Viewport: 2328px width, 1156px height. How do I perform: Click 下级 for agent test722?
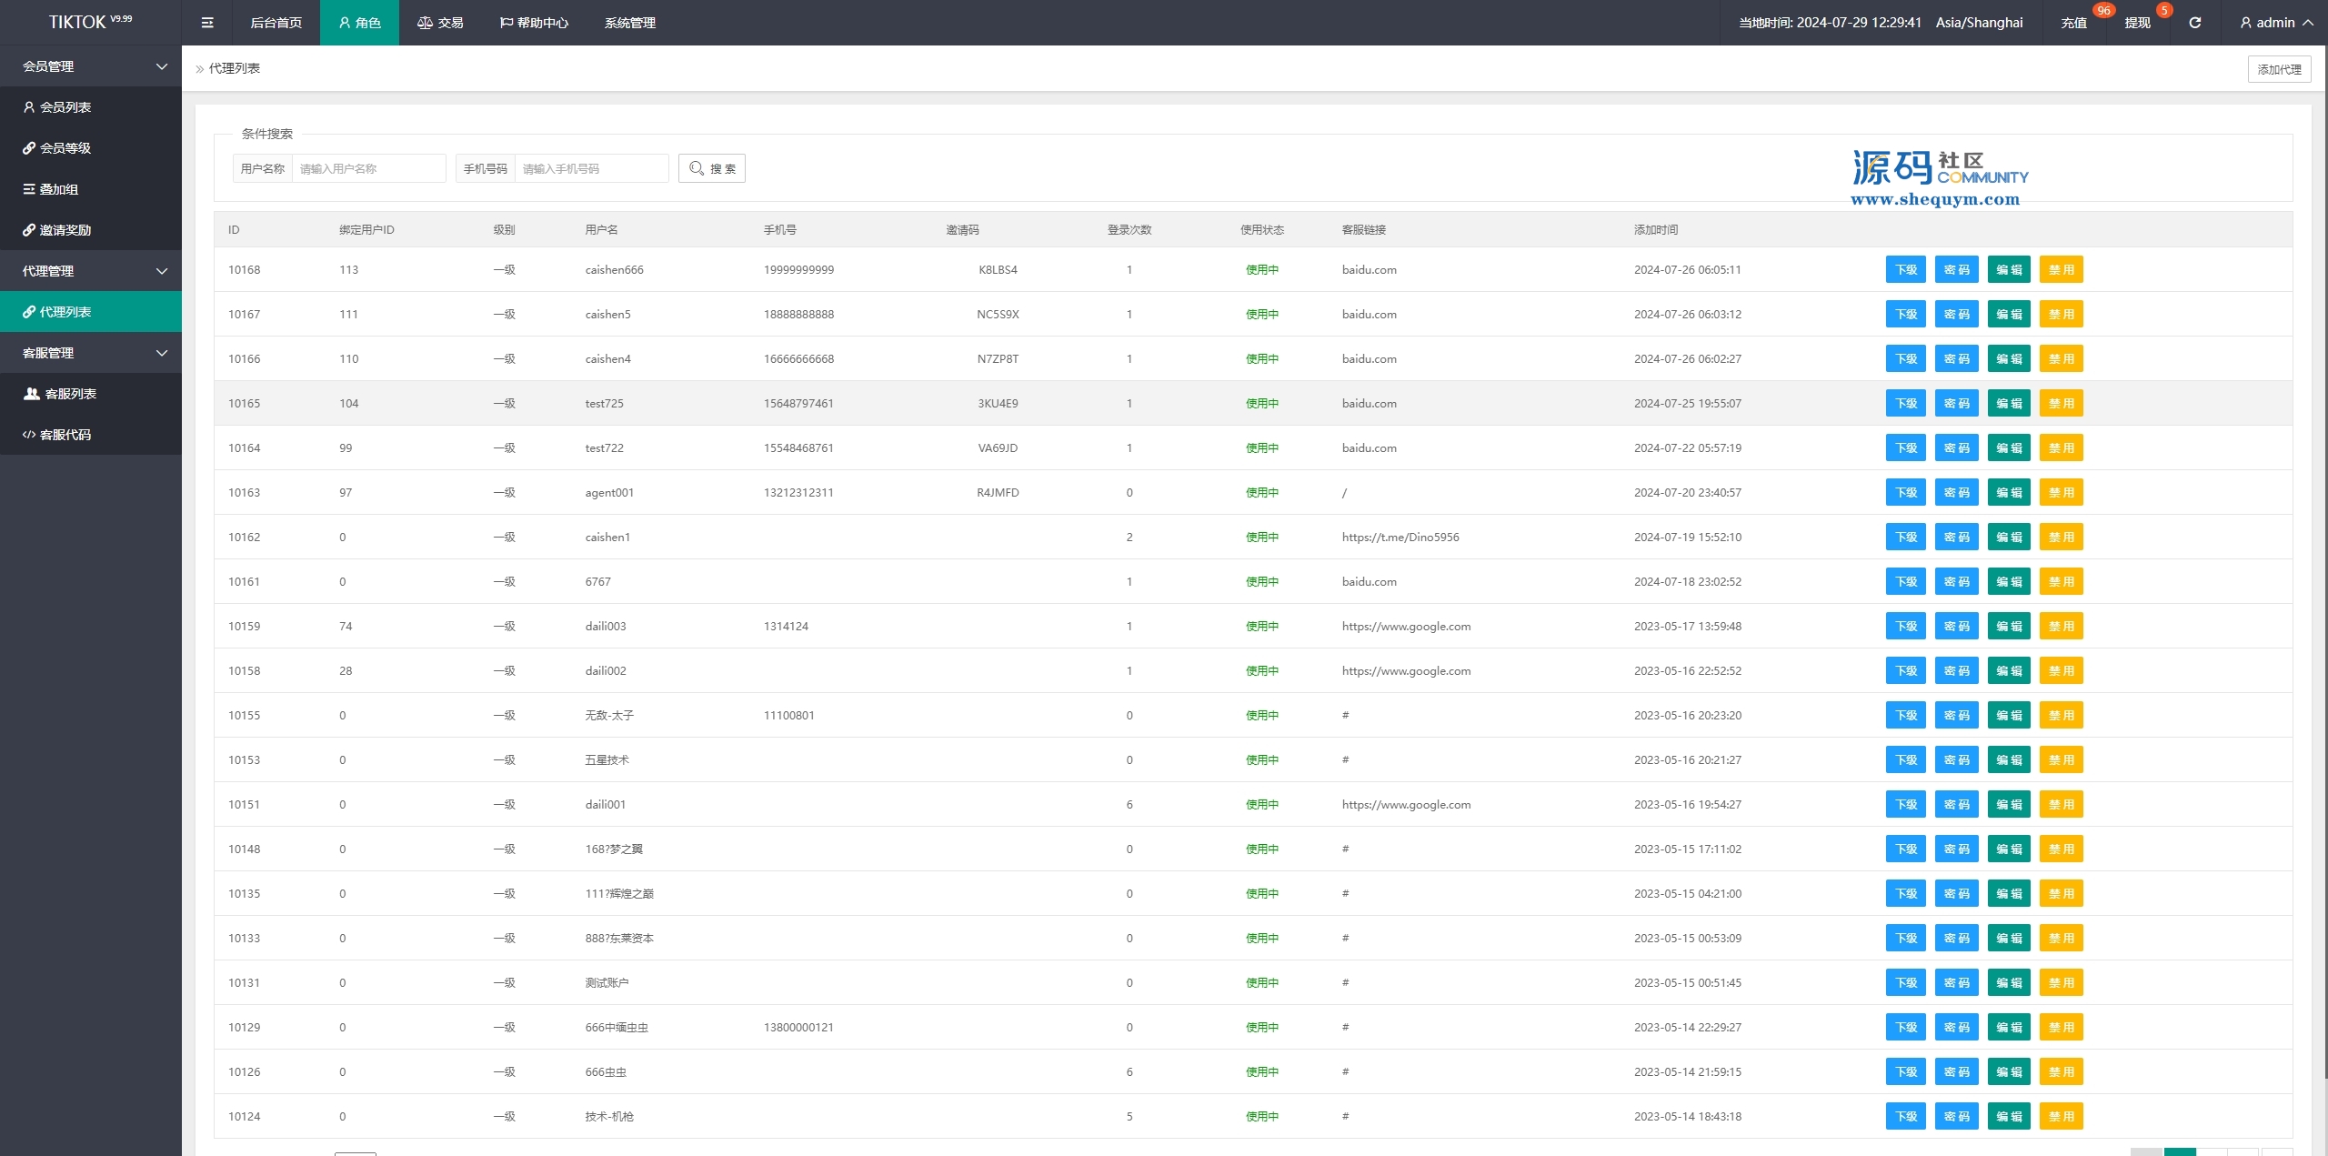point(1906,448)
